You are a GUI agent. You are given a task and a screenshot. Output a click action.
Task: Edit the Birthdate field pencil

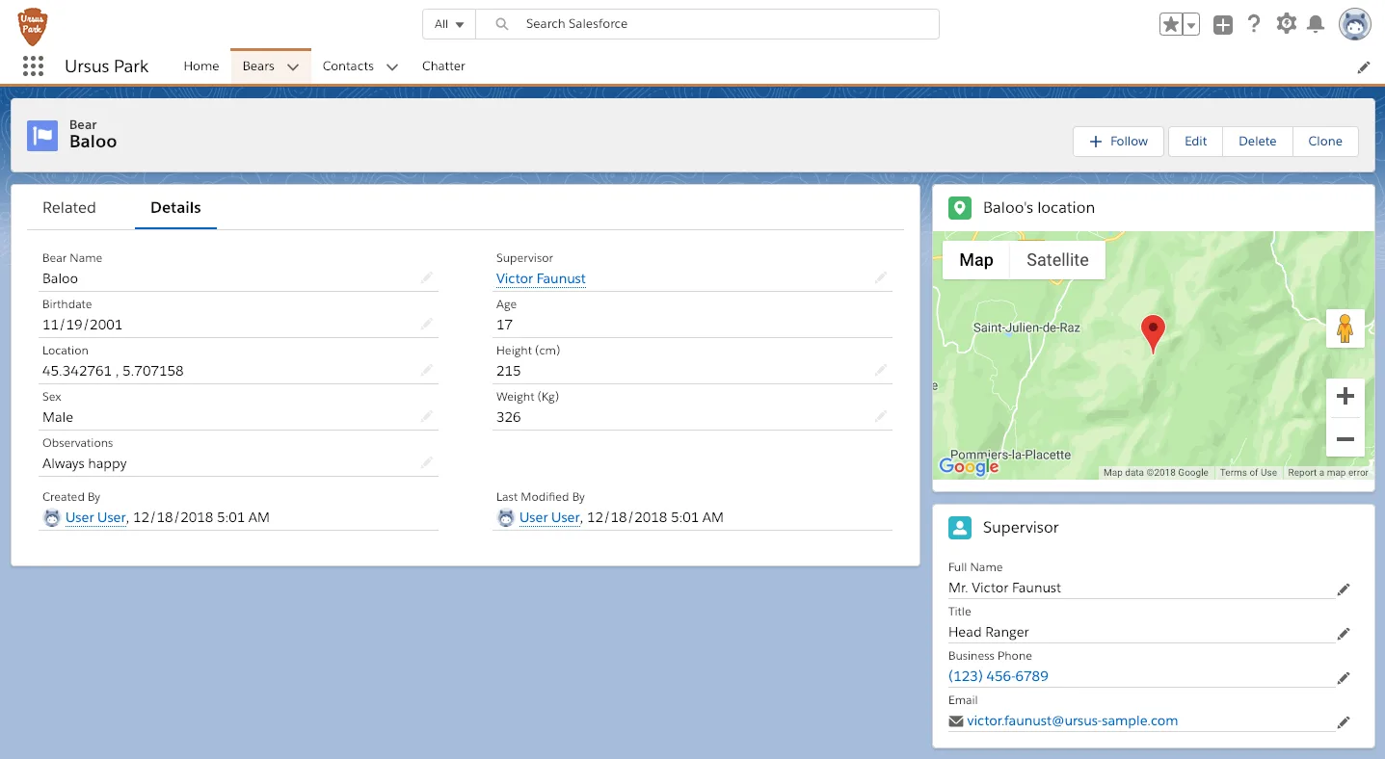point(427,324)
